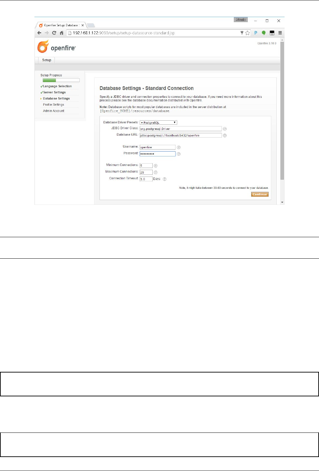Click Language Selection setup step
The image size is (319, 471).
coord(57,86)
